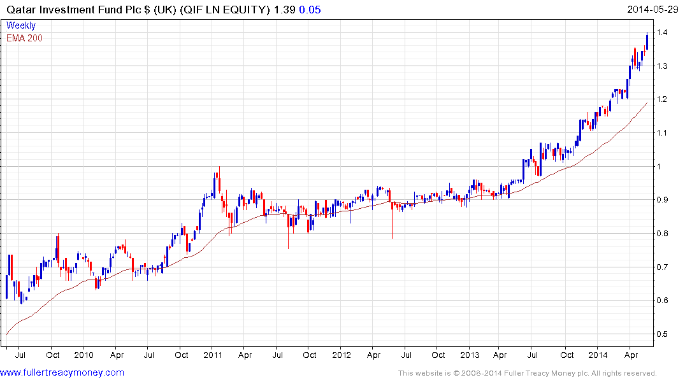Select the copyright notice at the bottom
Screen dimensions: 685x382
click(528, 373)
